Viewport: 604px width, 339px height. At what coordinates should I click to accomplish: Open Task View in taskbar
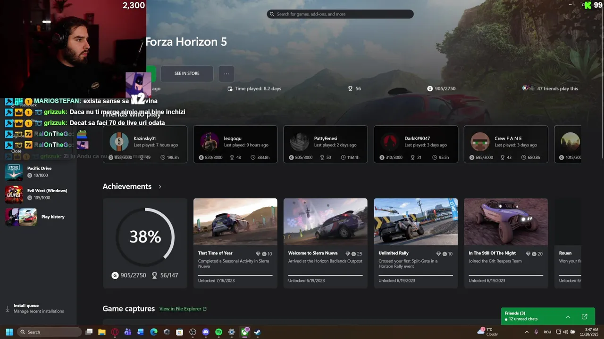pos(89,332)
